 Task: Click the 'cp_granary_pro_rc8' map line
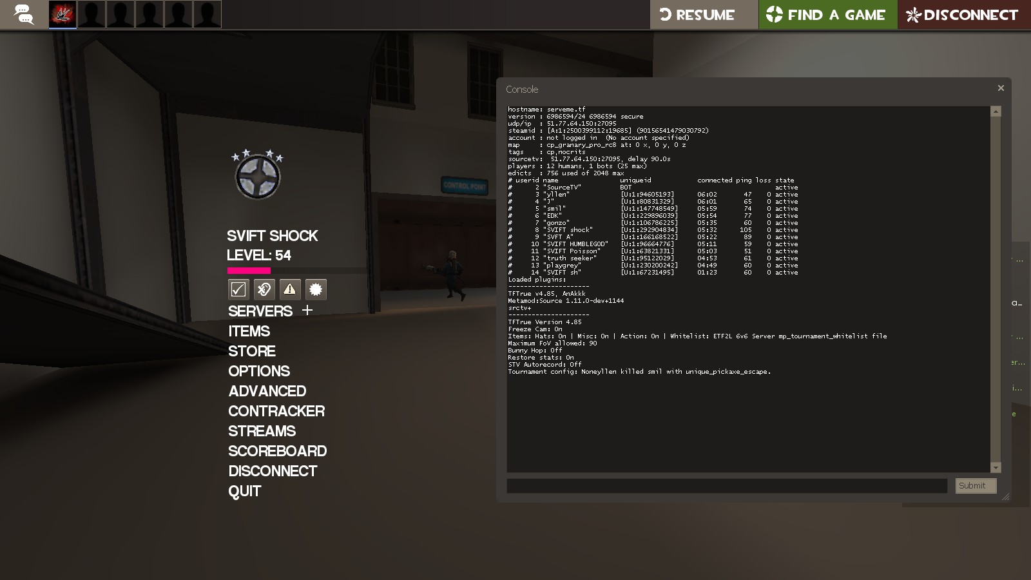pyautogui.click(x=597, y=145)
